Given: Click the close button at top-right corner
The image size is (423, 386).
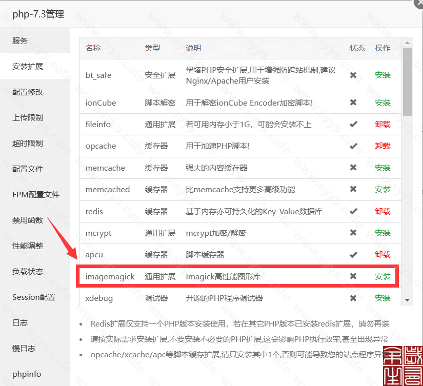Looking at the screenshot, I should click(x=417, y=3).
